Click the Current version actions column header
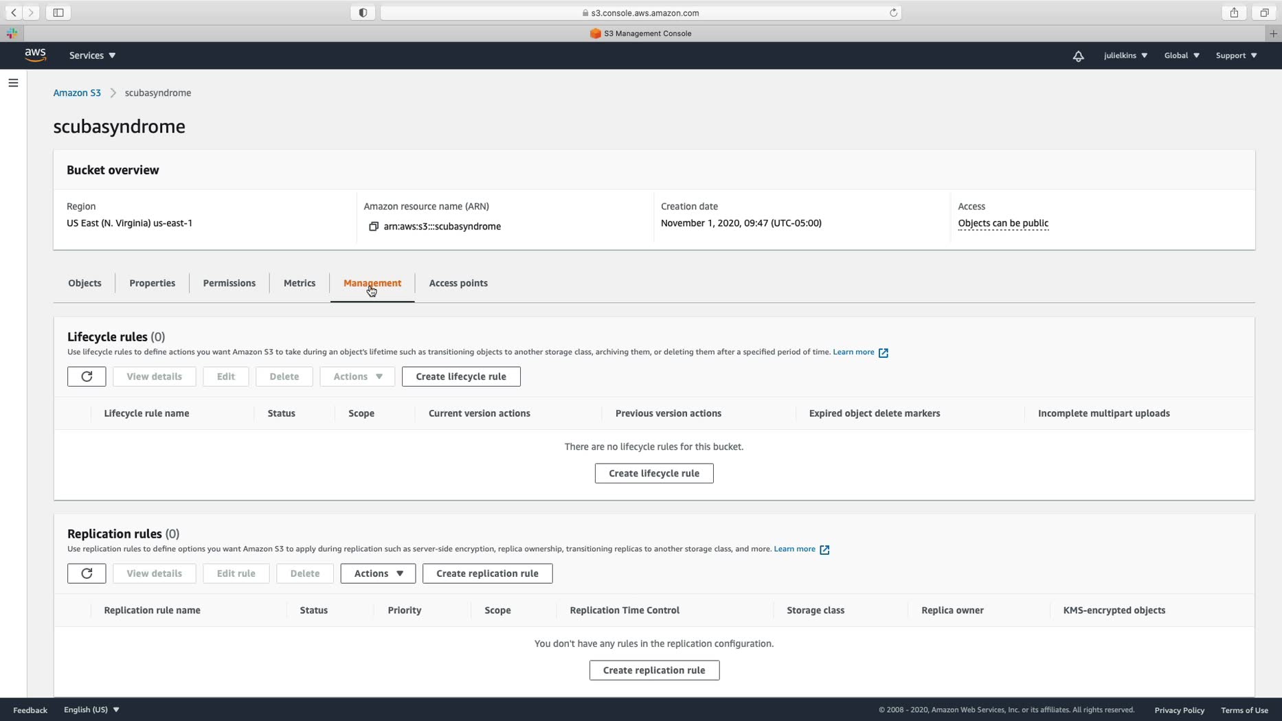 479,413
